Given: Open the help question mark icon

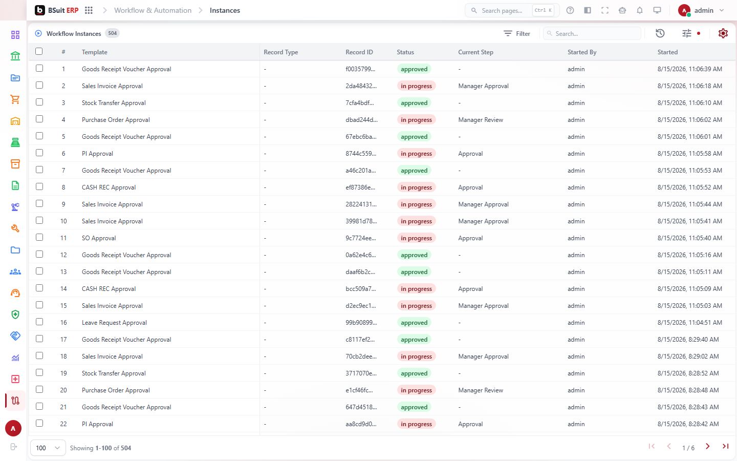Looking at the screenshot, I should click(570, 10).
